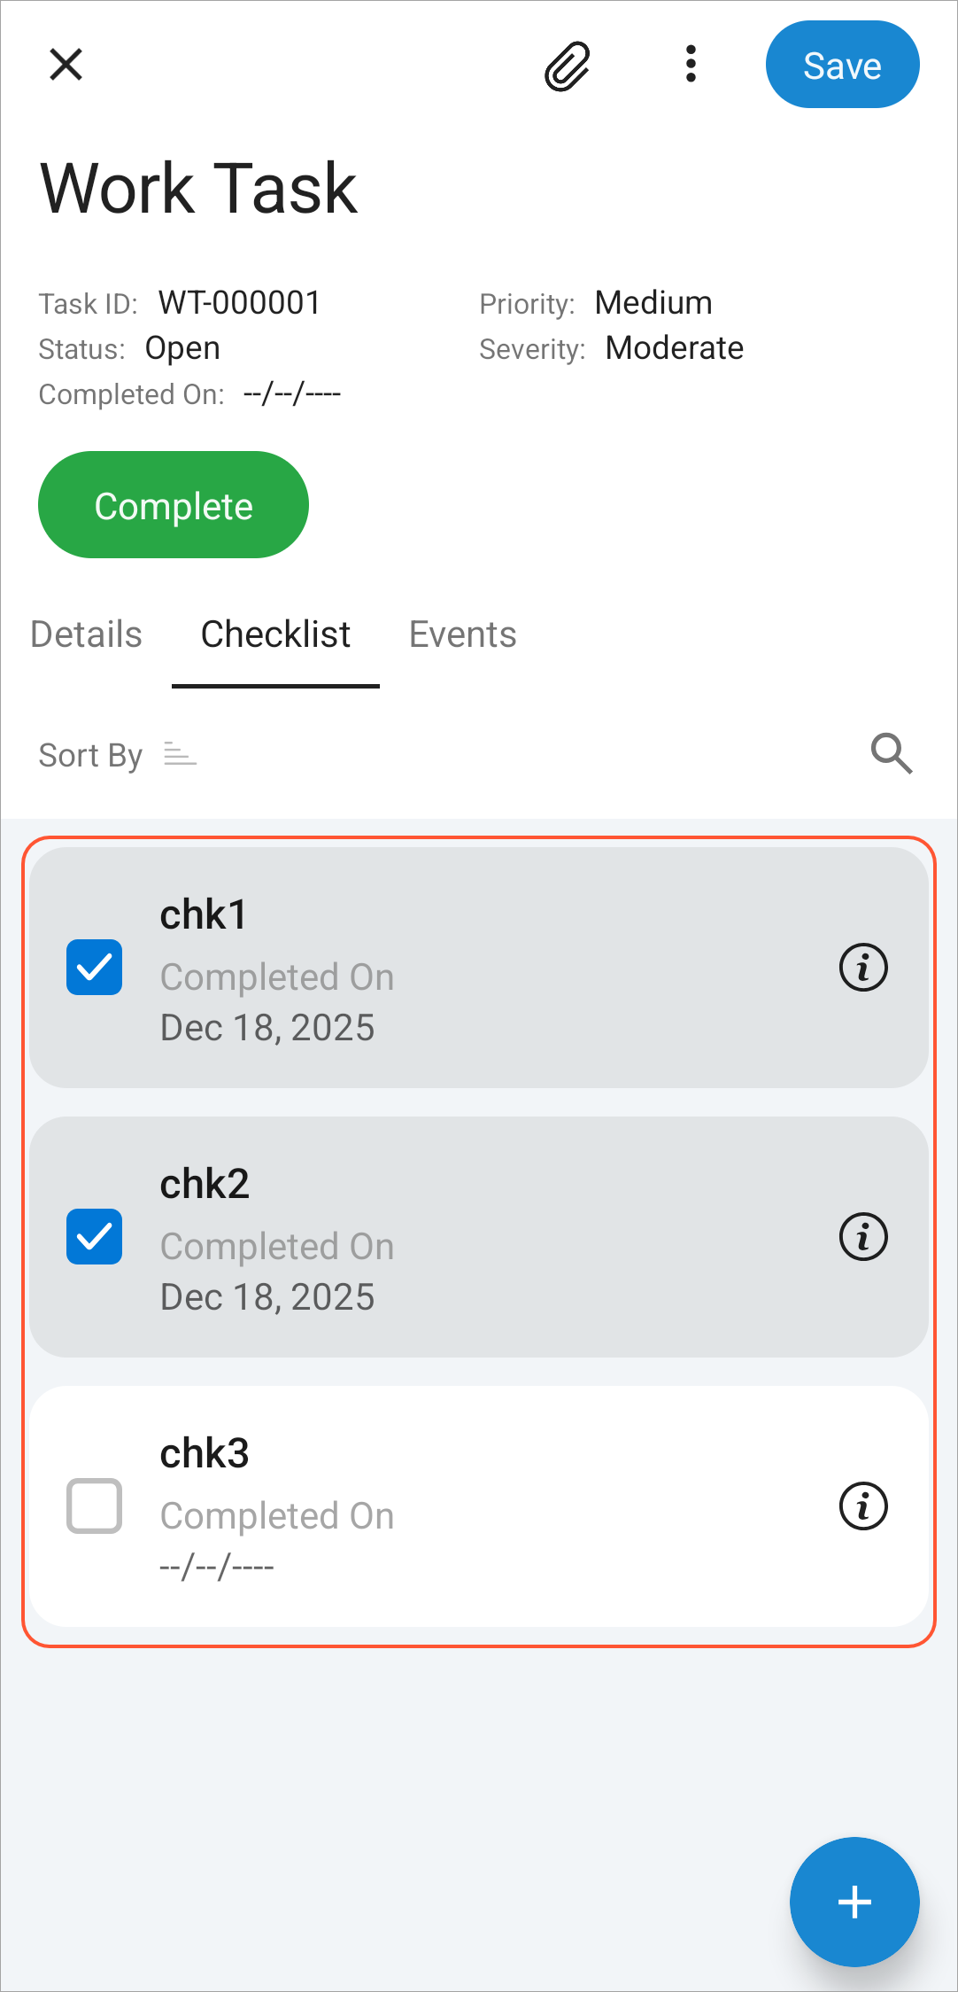
Task: View info for chk1 checklist item
Action: pos(863,968)
